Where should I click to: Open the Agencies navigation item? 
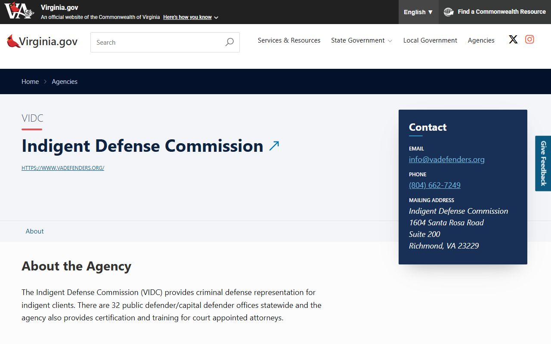[481, 40]
